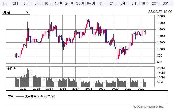Click the 2016 year axis label
Screen dimensions: 174x110
pos(63,89)
